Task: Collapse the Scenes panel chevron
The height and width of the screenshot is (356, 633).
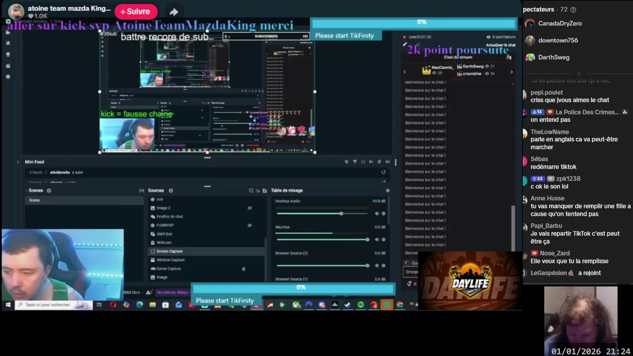Action: coord(27,190)
